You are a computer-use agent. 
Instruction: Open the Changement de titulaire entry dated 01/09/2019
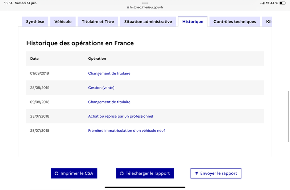point(109,73)
